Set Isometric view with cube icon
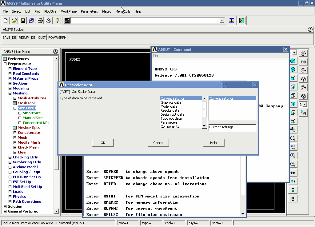This screenshot has width=315, height=227. 293,61
